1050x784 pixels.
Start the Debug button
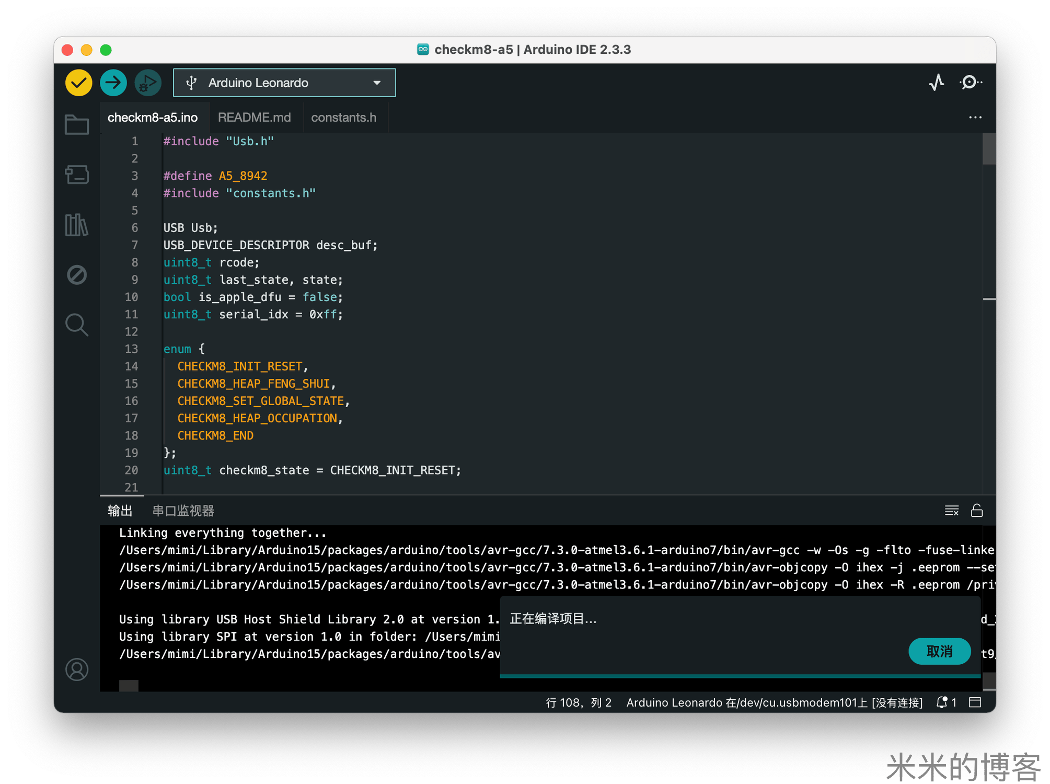[148, 83]
